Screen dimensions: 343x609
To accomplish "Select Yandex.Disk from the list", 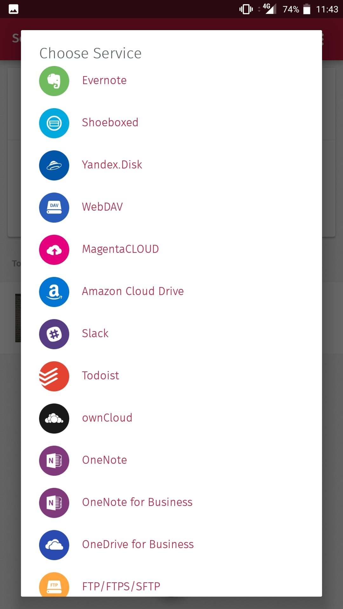I will [112, 165].
